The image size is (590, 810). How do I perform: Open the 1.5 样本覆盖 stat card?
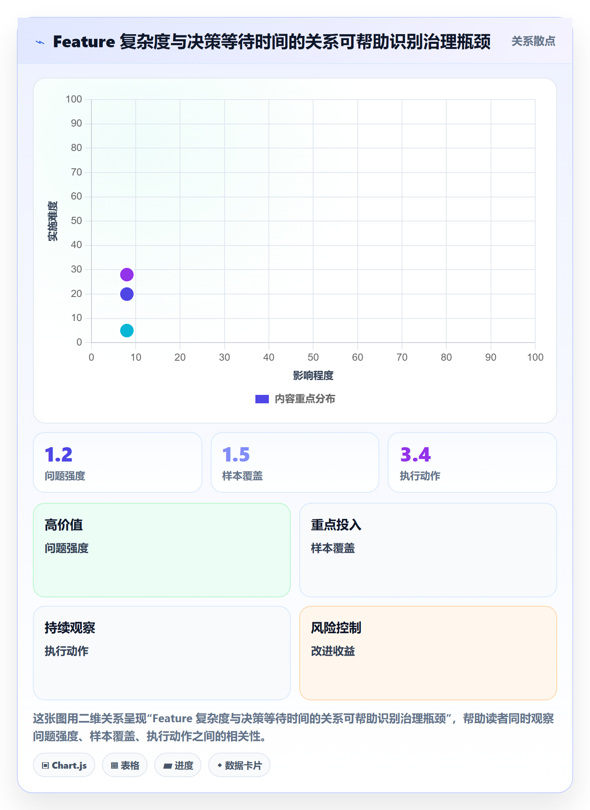click(x=295, y=462)
